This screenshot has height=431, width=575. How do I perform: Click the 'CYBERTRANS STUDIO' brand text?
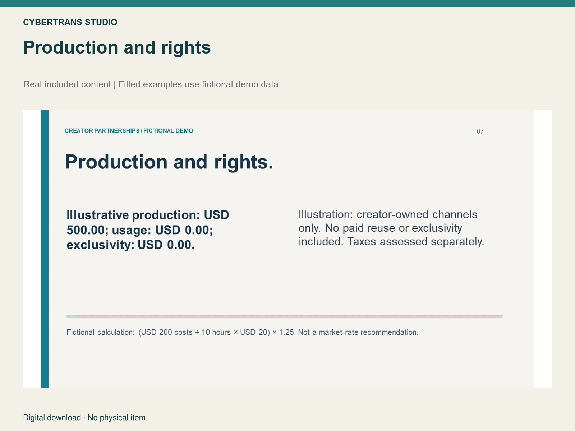70,22
